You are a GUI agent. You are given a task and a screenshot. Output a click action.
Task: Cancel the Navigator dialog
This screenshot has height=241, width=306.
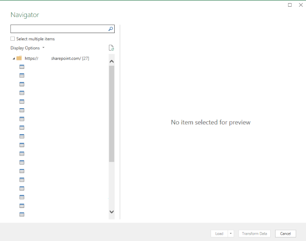285,233
